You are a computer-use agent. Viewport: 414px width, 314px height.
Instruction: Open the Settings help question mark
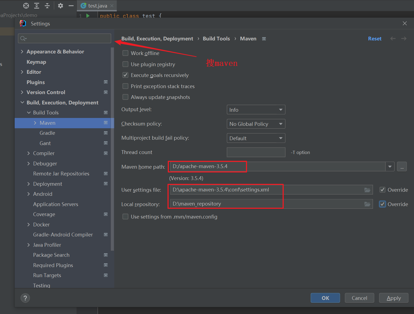[x=25, y=298]
